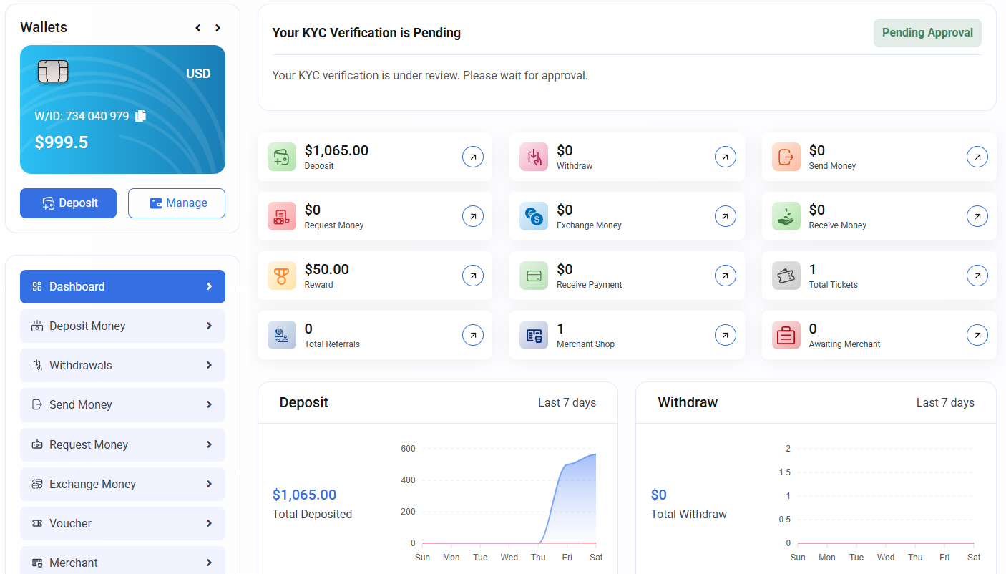The height and width of the screenshot is (574, 1006).
Task: Click the Sat peak on Deposit chart
Action: tap(595, 454)
